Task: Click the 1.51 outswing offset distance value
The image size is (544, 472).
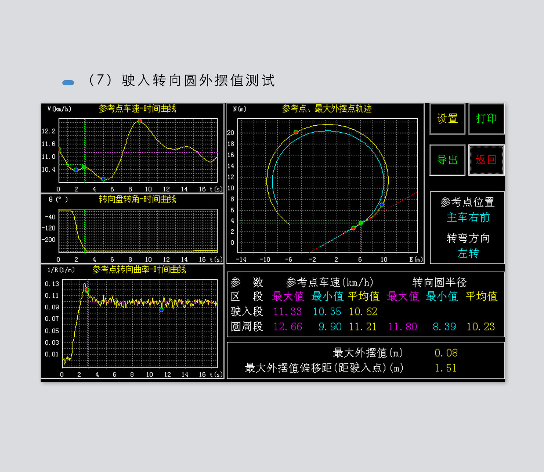Action: point(446,368)
